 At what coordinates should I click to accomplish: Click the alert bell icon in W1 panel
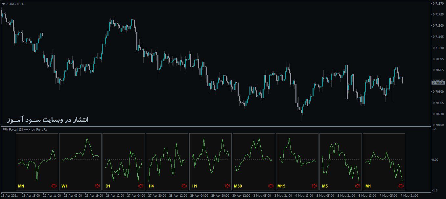(x=97, y=185)
